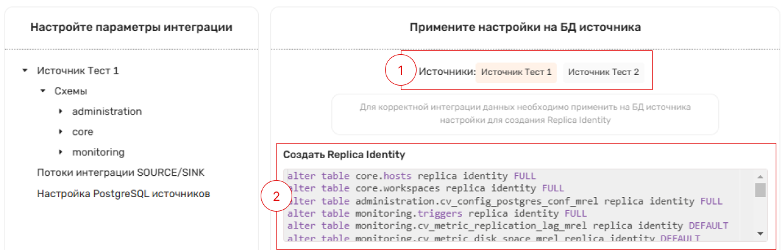
Task: Click the core.hosts alter table line
Action: 412,176
